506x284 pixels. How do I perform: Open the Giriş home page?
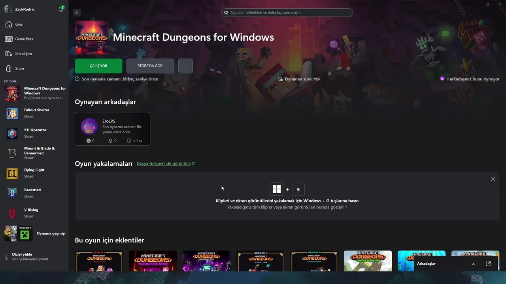click(x=34, y=24)
